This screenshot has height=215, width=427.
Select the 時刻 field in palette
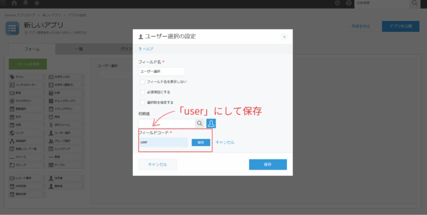pyautogui.click(x=66, y=117)
